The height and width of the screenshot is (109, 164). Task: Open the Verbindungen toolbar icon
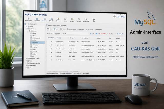click(x=28, y=19)
